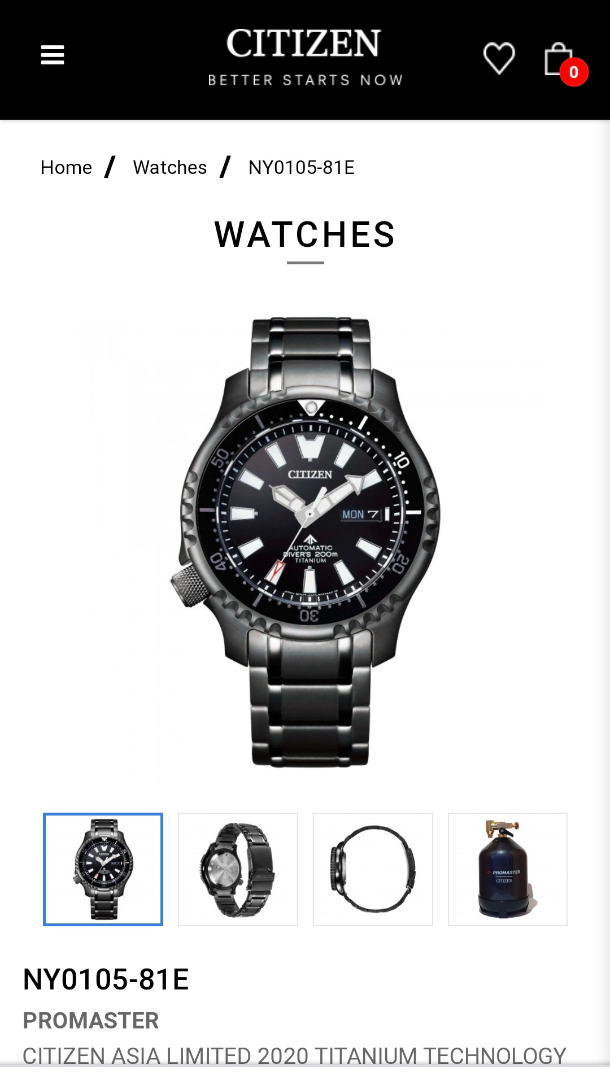Image resolution: width=610 pixels, height=1077 pixels.
Task: Tap the Citizen Asia Limited 2020 description
Action: (x=294, y=1056)
